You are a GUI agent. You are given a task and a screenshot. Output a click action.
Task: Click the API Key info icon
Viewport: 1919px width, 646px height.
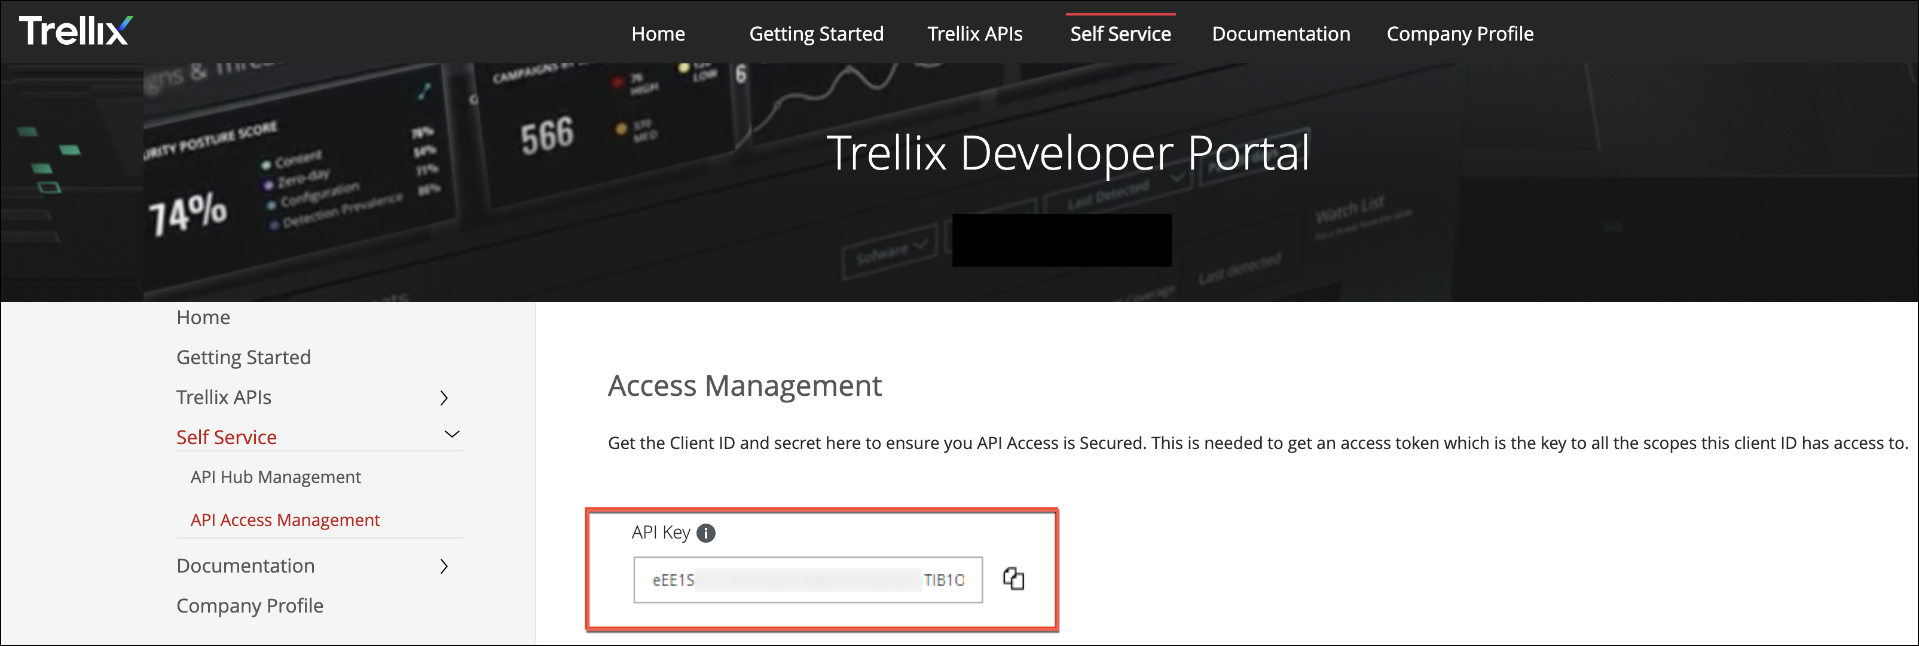tap(705, 533)
